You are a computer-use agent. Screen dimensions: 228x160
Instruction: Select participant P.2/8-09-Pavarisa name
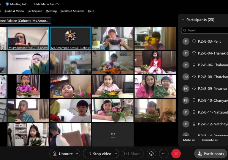point(212,89)
